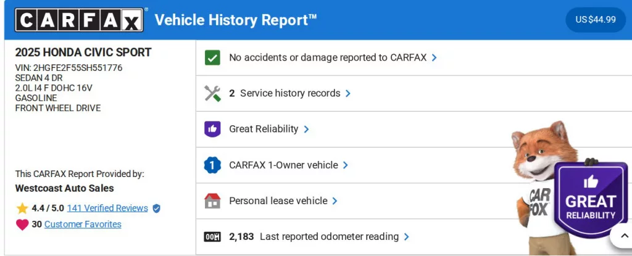Click the green no-accidents checkmark icon
This screenshot has height=256, width=632.
(x=212, y=57)
